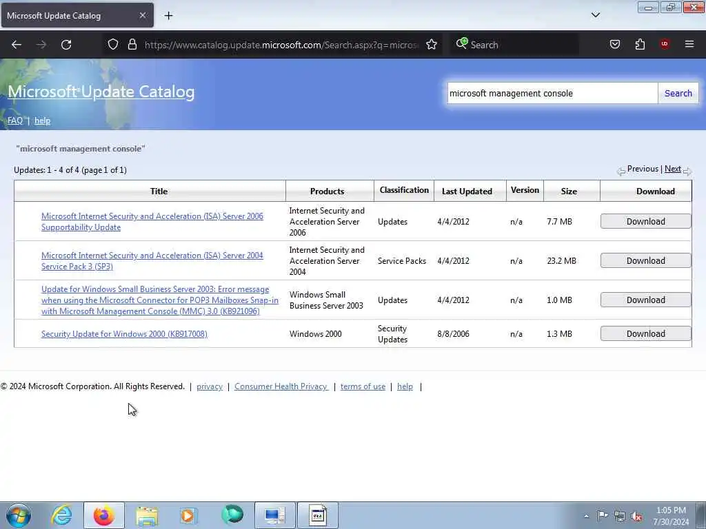Select the 4/4/2012 date in first row
Viewport: 706px width, 529px height.
453,221
